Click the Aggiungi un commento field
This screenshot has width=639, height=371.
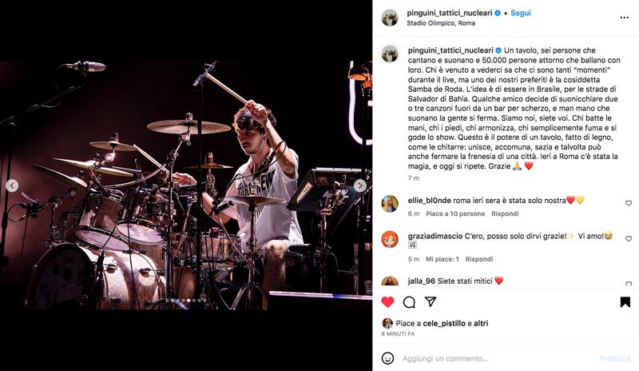(x=497, y=359)
